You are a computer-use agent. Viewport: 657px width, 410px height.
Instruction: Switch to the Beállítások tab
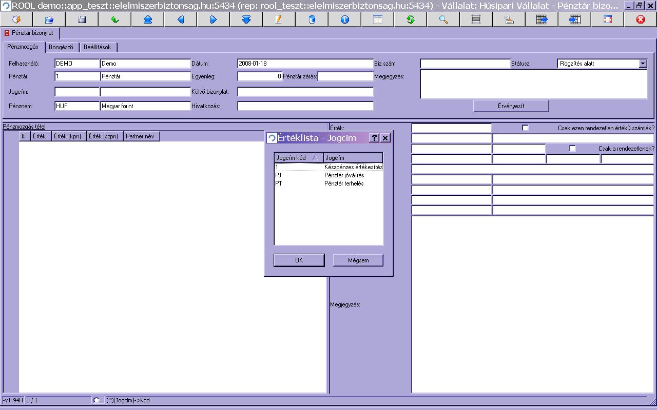click(x=98, y=47)
